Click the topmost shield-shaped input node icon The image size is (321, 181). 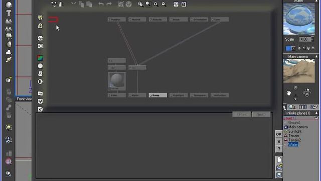tap(40, 18)
